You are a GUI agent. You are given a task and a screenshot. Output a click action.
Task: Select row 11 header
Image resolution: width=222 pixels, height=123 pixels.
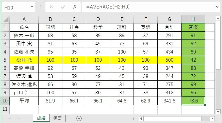(x=5, y=109)
